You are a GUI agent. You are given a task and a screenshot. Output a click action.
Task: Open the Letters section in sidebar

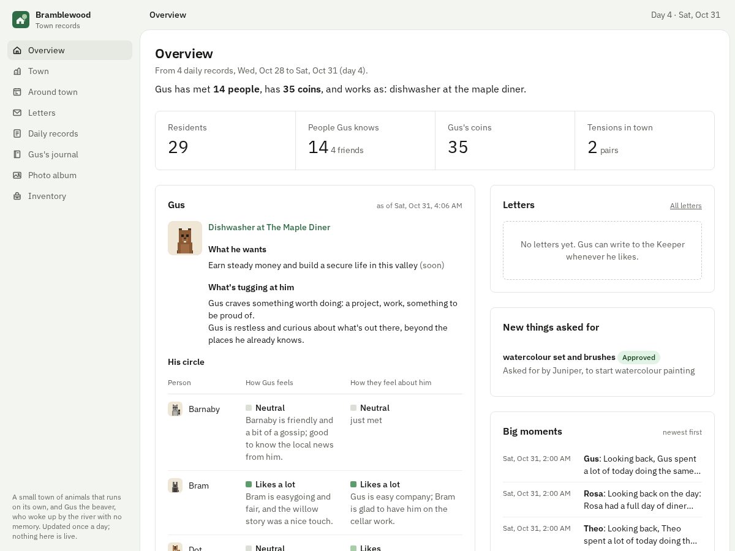pos(70,113)
